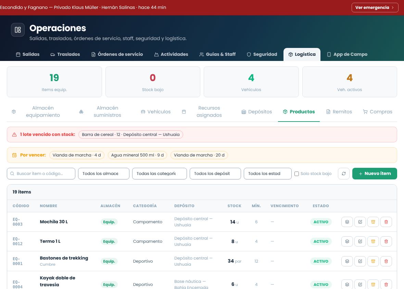Archive the Termo 1 L item
This screenshot has width=404, height=289.
click(373, 241)
